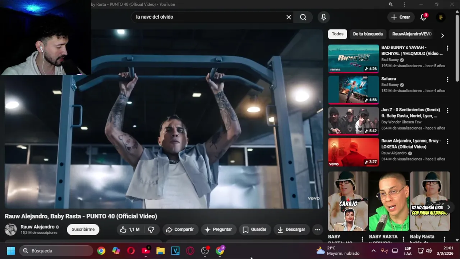
Task: Click the page scrollbar down arrow
Action: pos(457,240)
